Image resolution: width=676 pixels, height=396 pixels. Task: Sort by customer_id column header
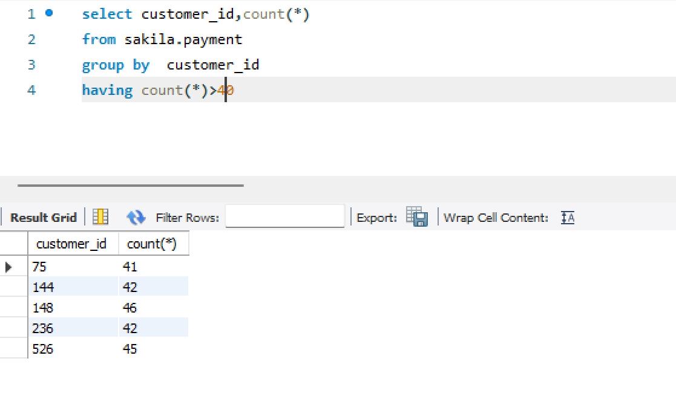(71, 244)
